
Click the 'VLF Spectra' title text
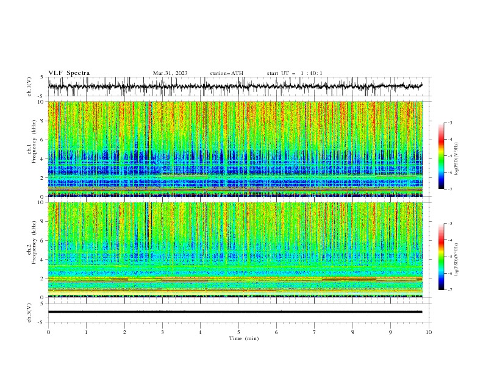tap(69, 73)
